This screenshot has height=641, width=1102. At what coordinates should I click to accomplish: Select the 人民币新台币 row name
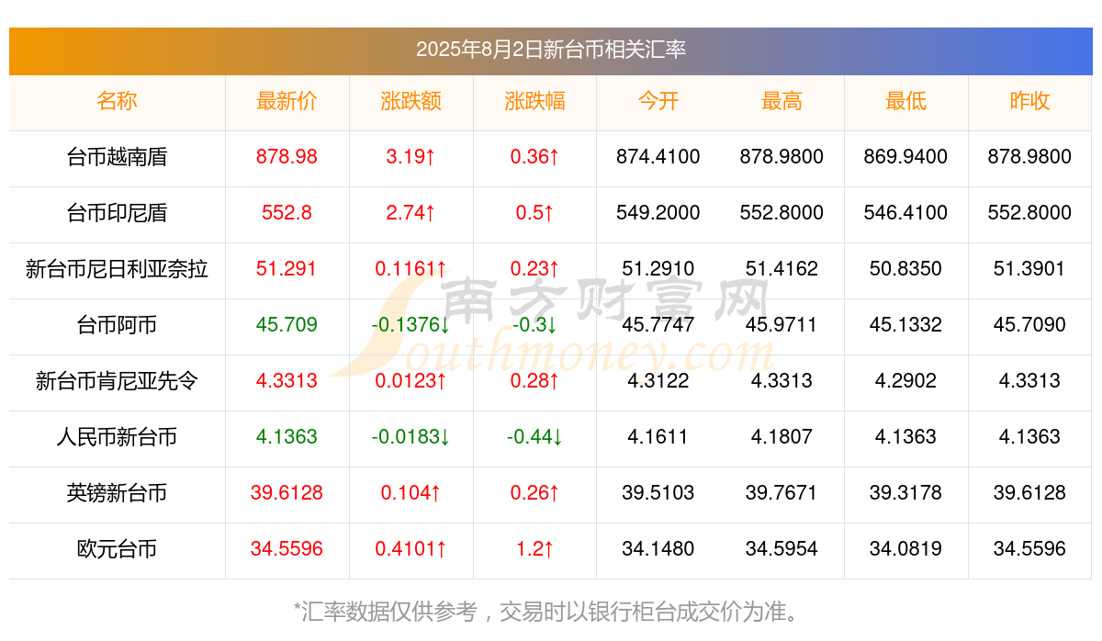pyautogui.click(x=117, y=437)
